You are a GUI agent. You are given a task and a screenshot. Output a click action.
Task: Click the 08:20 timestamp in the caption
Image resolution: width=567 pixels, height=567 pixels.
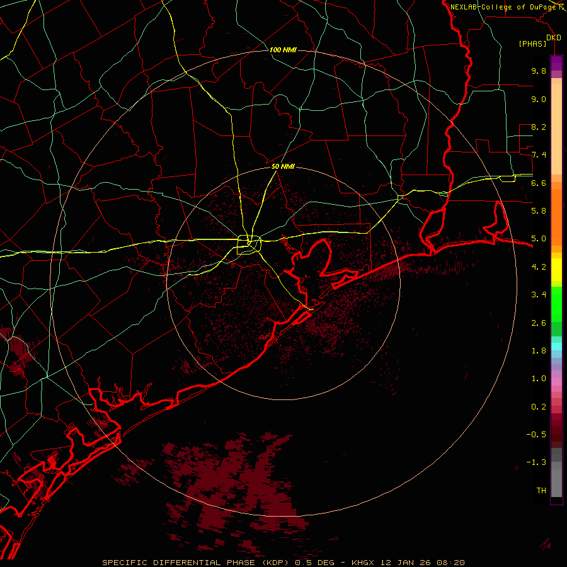pyautogui.click(x=450, y=563)
